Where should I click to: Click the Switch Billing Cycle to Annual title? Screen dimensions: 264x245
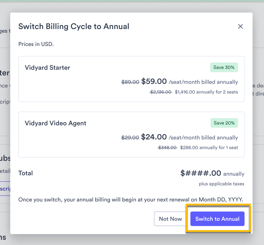(x=74, y=26)
